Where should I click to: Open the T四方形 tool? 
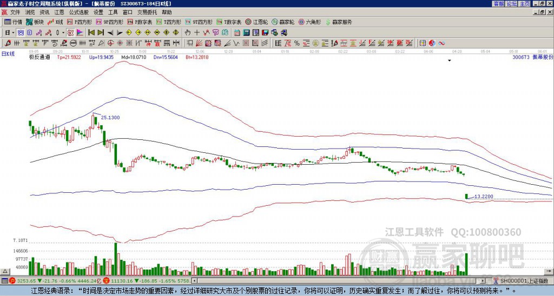click(x=169, y=22)
